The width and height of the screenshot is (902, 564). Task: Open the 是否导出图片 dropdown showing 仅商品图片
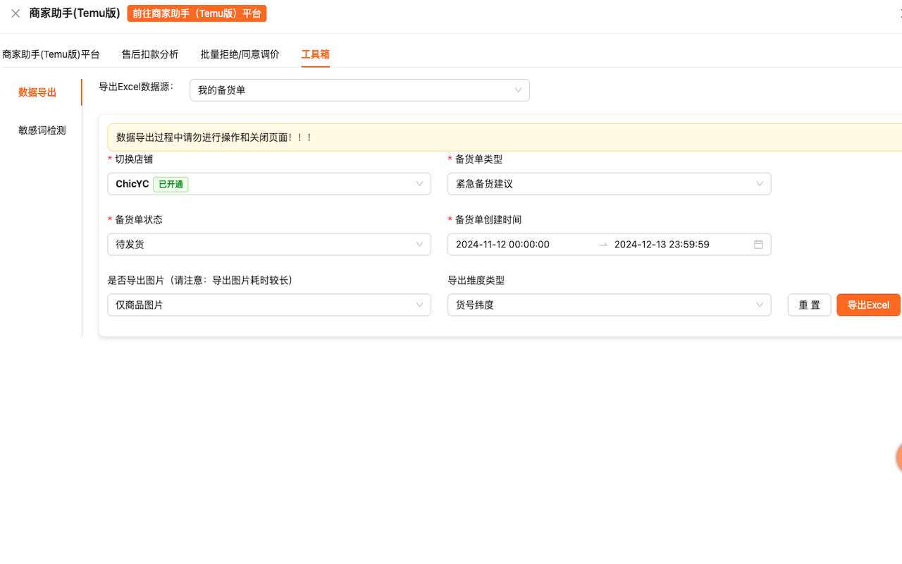[269, 305]
